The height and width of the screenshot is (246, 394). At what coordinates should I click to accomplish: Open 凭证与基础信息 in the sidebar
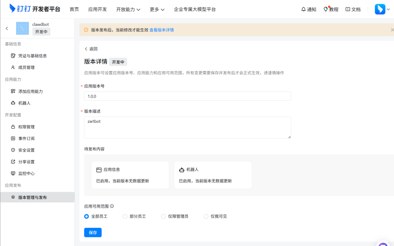pyautogui.click(x=31, y=55)
